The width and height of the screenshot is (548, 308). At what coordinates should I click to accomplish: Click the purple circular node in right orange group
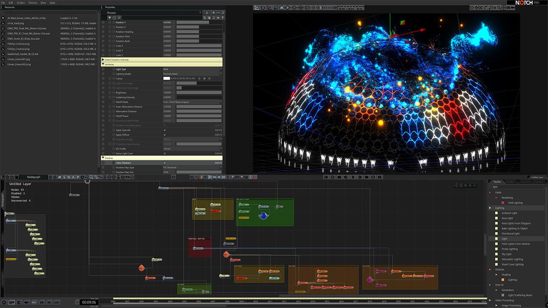pos(370,280)
